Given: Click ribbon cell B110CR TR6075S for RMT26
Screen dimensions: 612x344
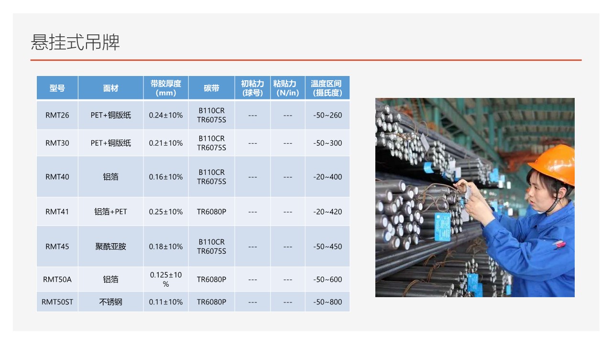Looking at the screenshot, I should click(211, 115).
